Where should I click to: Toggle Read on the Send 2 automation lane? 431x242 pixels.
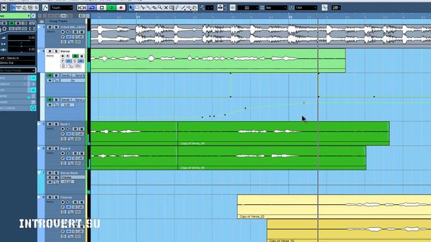[x=49, y=75]
